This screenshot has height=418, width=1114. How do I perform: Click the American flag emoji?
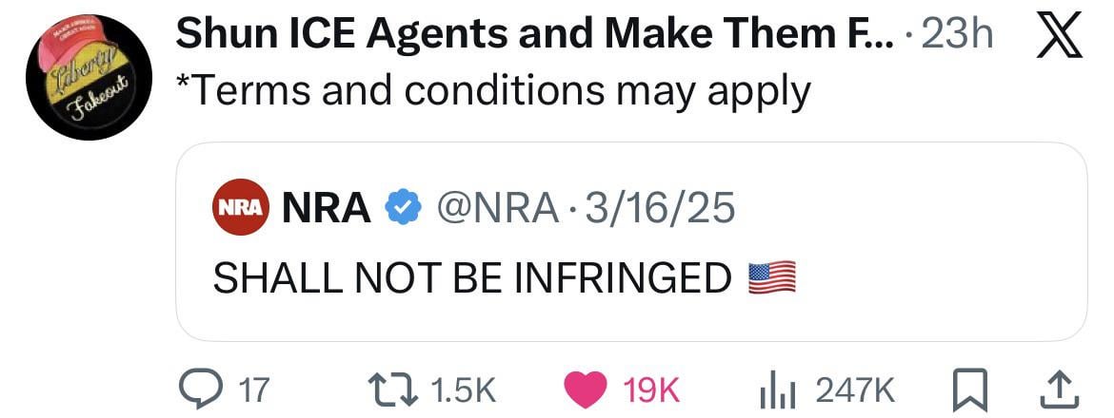(771, 276)
